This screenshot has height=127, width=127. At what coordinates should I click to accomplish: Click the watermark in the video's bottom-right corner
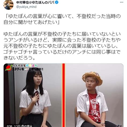[x=119, y=126]
